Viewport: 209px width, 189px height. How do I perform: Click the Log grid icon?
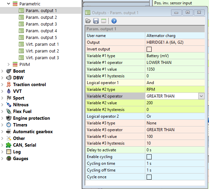pyautogui.click(x=9, y=152)
